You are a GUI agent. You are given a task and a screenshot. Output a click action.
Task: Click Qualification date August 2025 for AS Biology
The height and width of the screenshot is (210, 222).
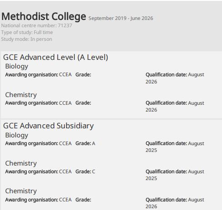(175, 147)
